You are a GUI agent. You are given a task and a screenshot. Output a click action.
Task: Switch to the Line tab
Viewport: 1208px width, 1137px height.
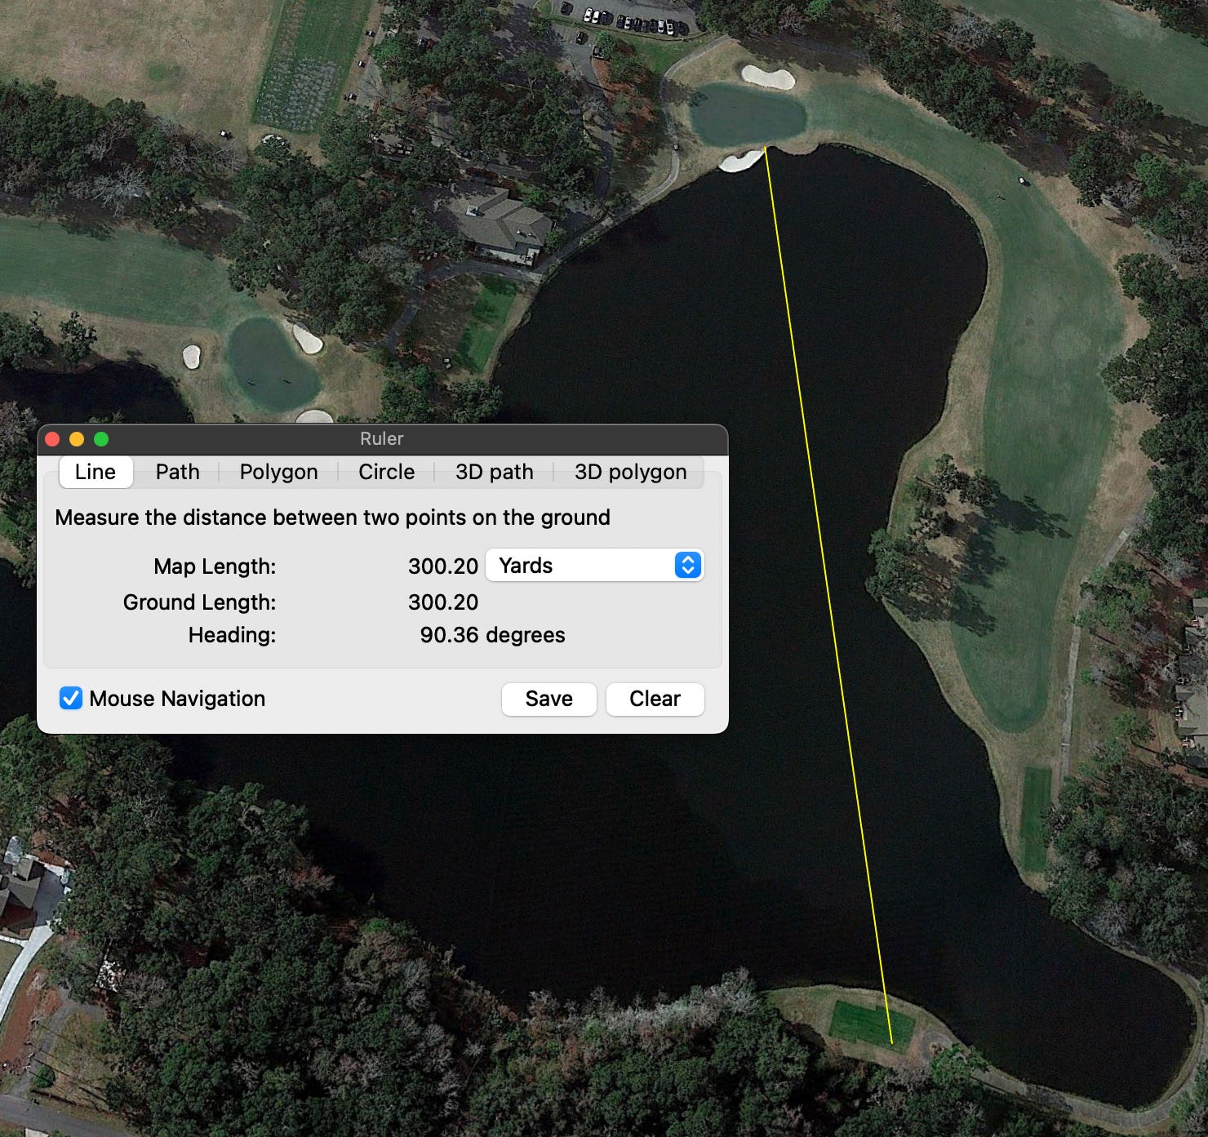click(95, 472)
